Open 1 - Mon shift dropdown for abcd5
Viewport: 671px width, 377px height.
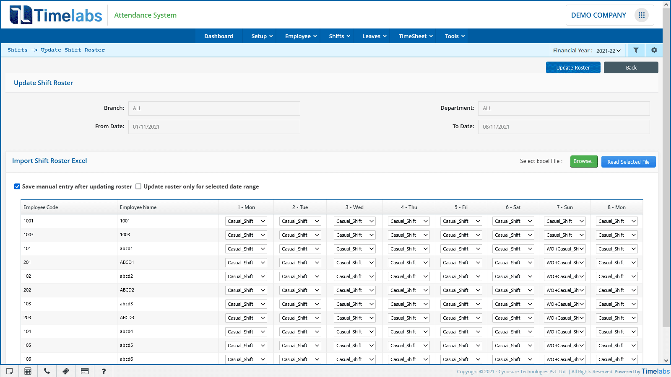(246, 346)
